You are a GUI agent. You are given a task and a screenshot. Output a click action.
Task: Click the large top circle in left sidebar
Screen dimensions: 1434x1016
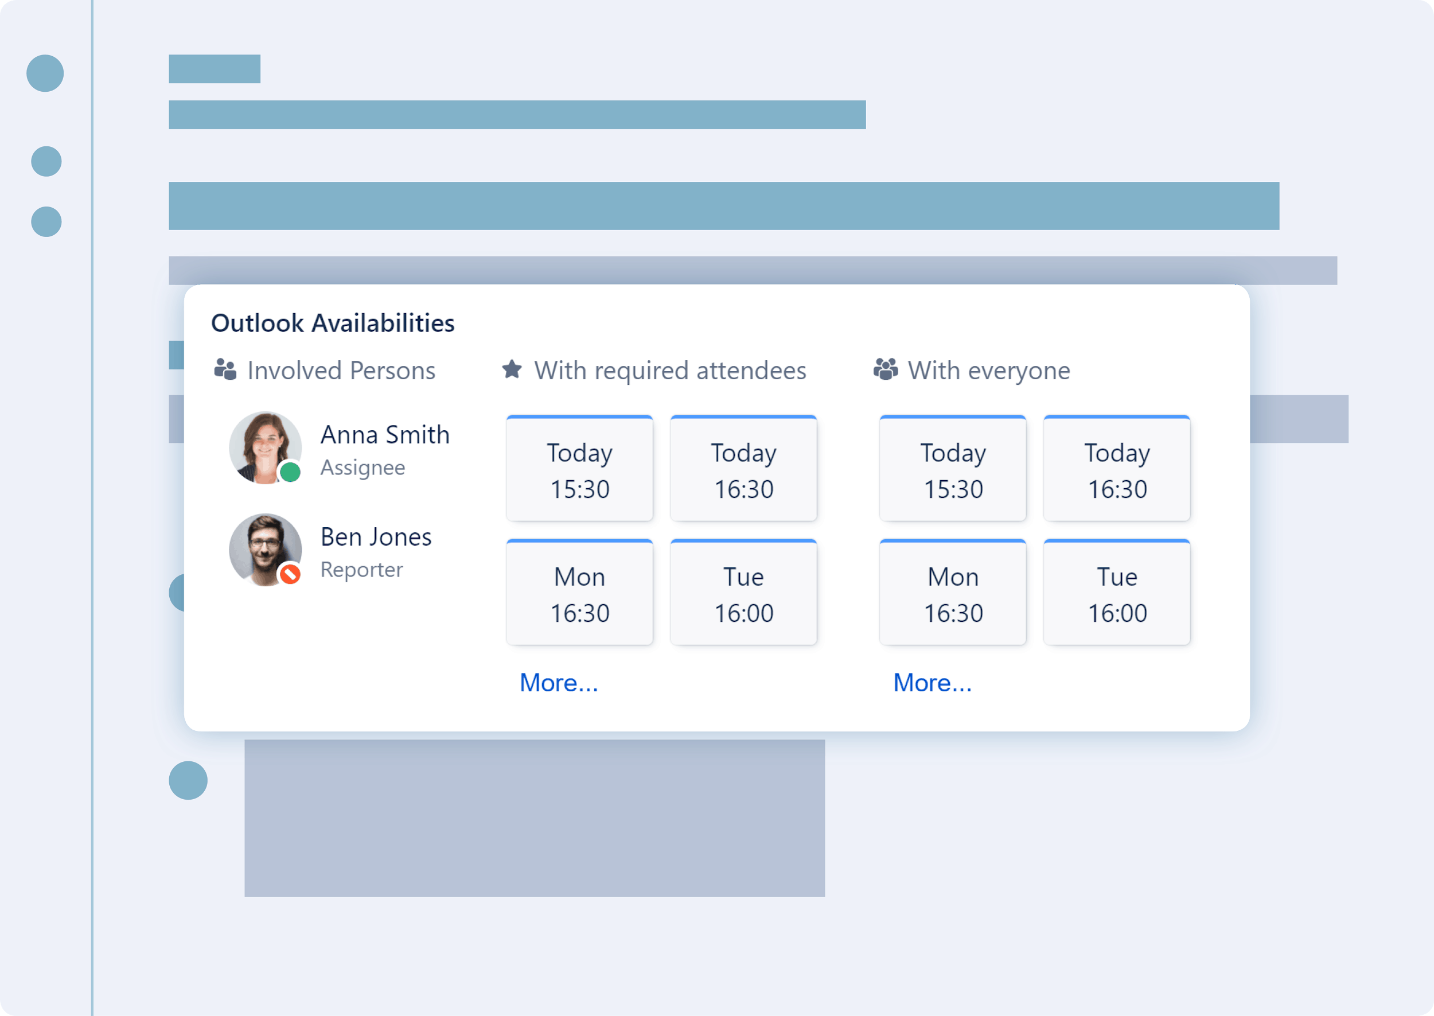[45, 73]
